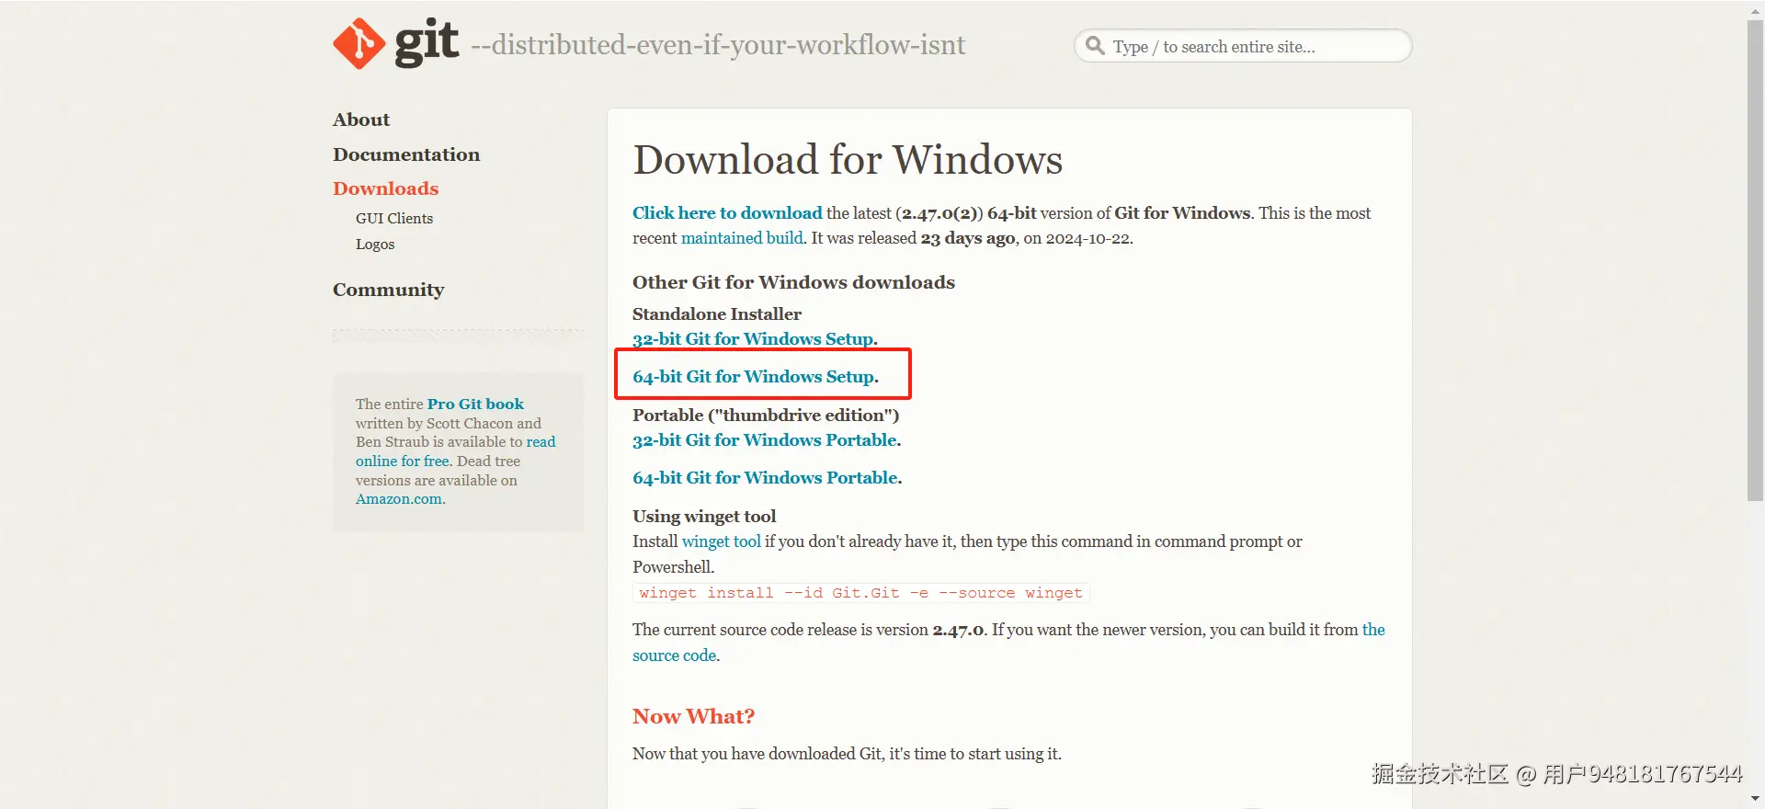Click the search entire site field
Viewport: 1765px width, 809px height.
click(1243, 46)
